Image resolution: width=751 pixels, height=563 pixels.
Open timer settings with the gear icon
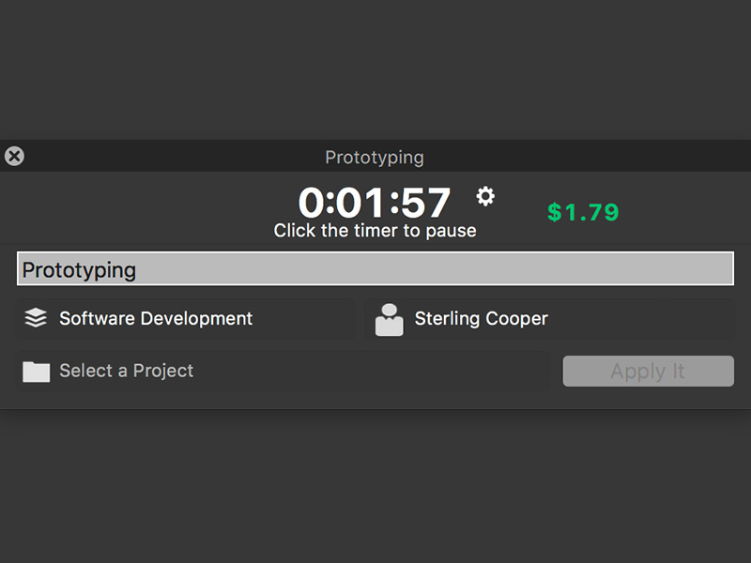485,196
